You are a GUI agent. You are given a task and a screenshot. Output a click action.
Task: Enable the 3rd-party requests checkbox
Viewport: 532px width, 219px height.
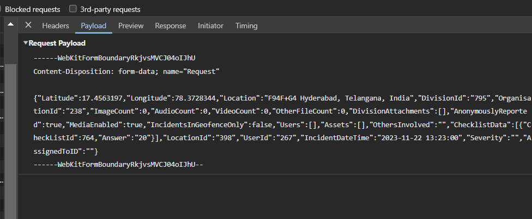click(x=73, y=9)
